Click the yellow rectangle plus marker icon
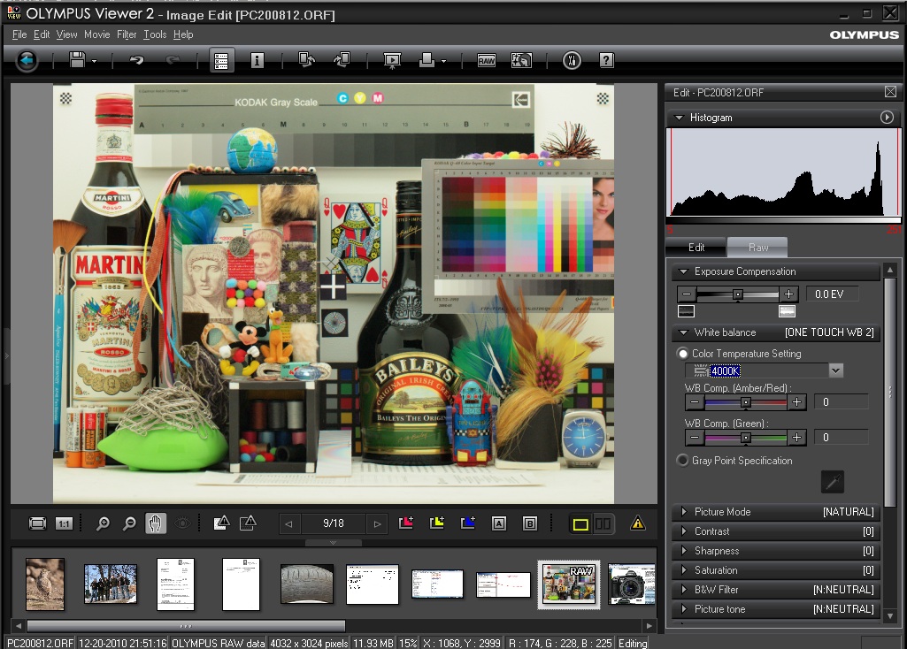907x649 pixels. point(437,523)
